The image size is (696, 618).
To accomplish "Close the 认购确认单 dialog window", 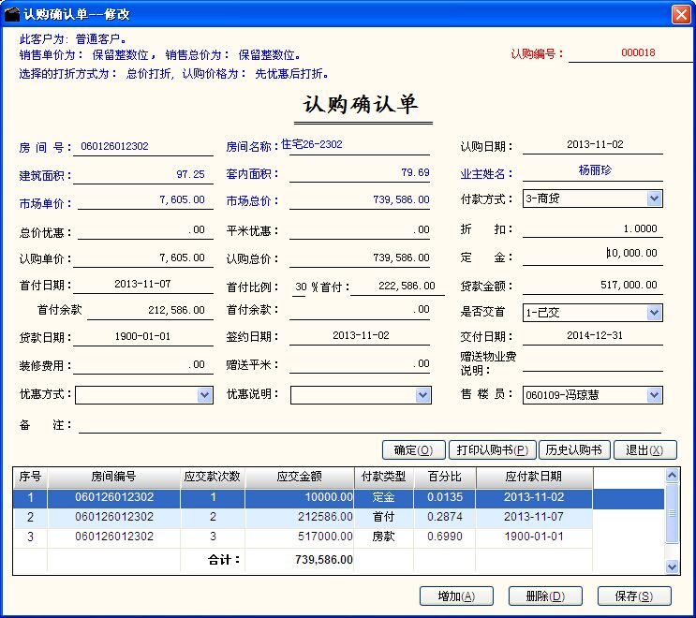I will pos(681,14).
